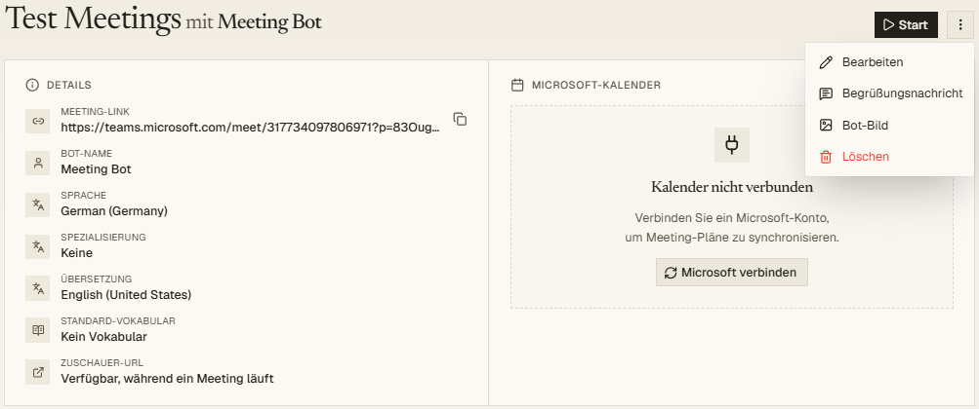Image resolution: width=979 pixels, height=409 pixels.
Task: Click the calendar icon next to Microsoft-Kalender
Action: (x=517, y=86)
